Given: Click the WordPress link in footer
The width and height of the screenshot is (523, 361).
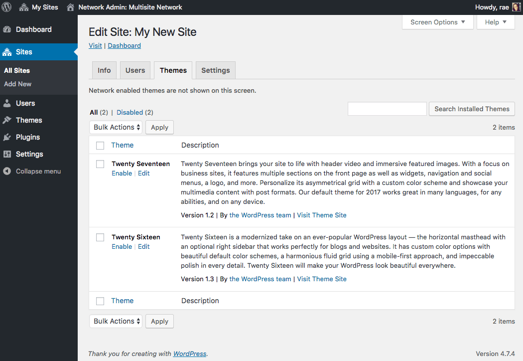Looking at the screenshot, I should point(190,354).
